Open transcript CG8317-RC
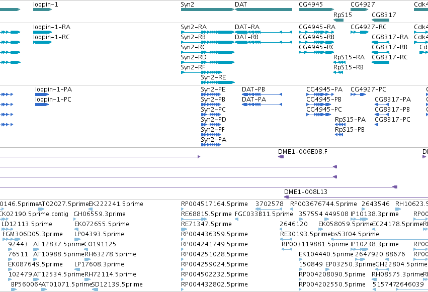This screenshot has width=428, height=292. 380,62
